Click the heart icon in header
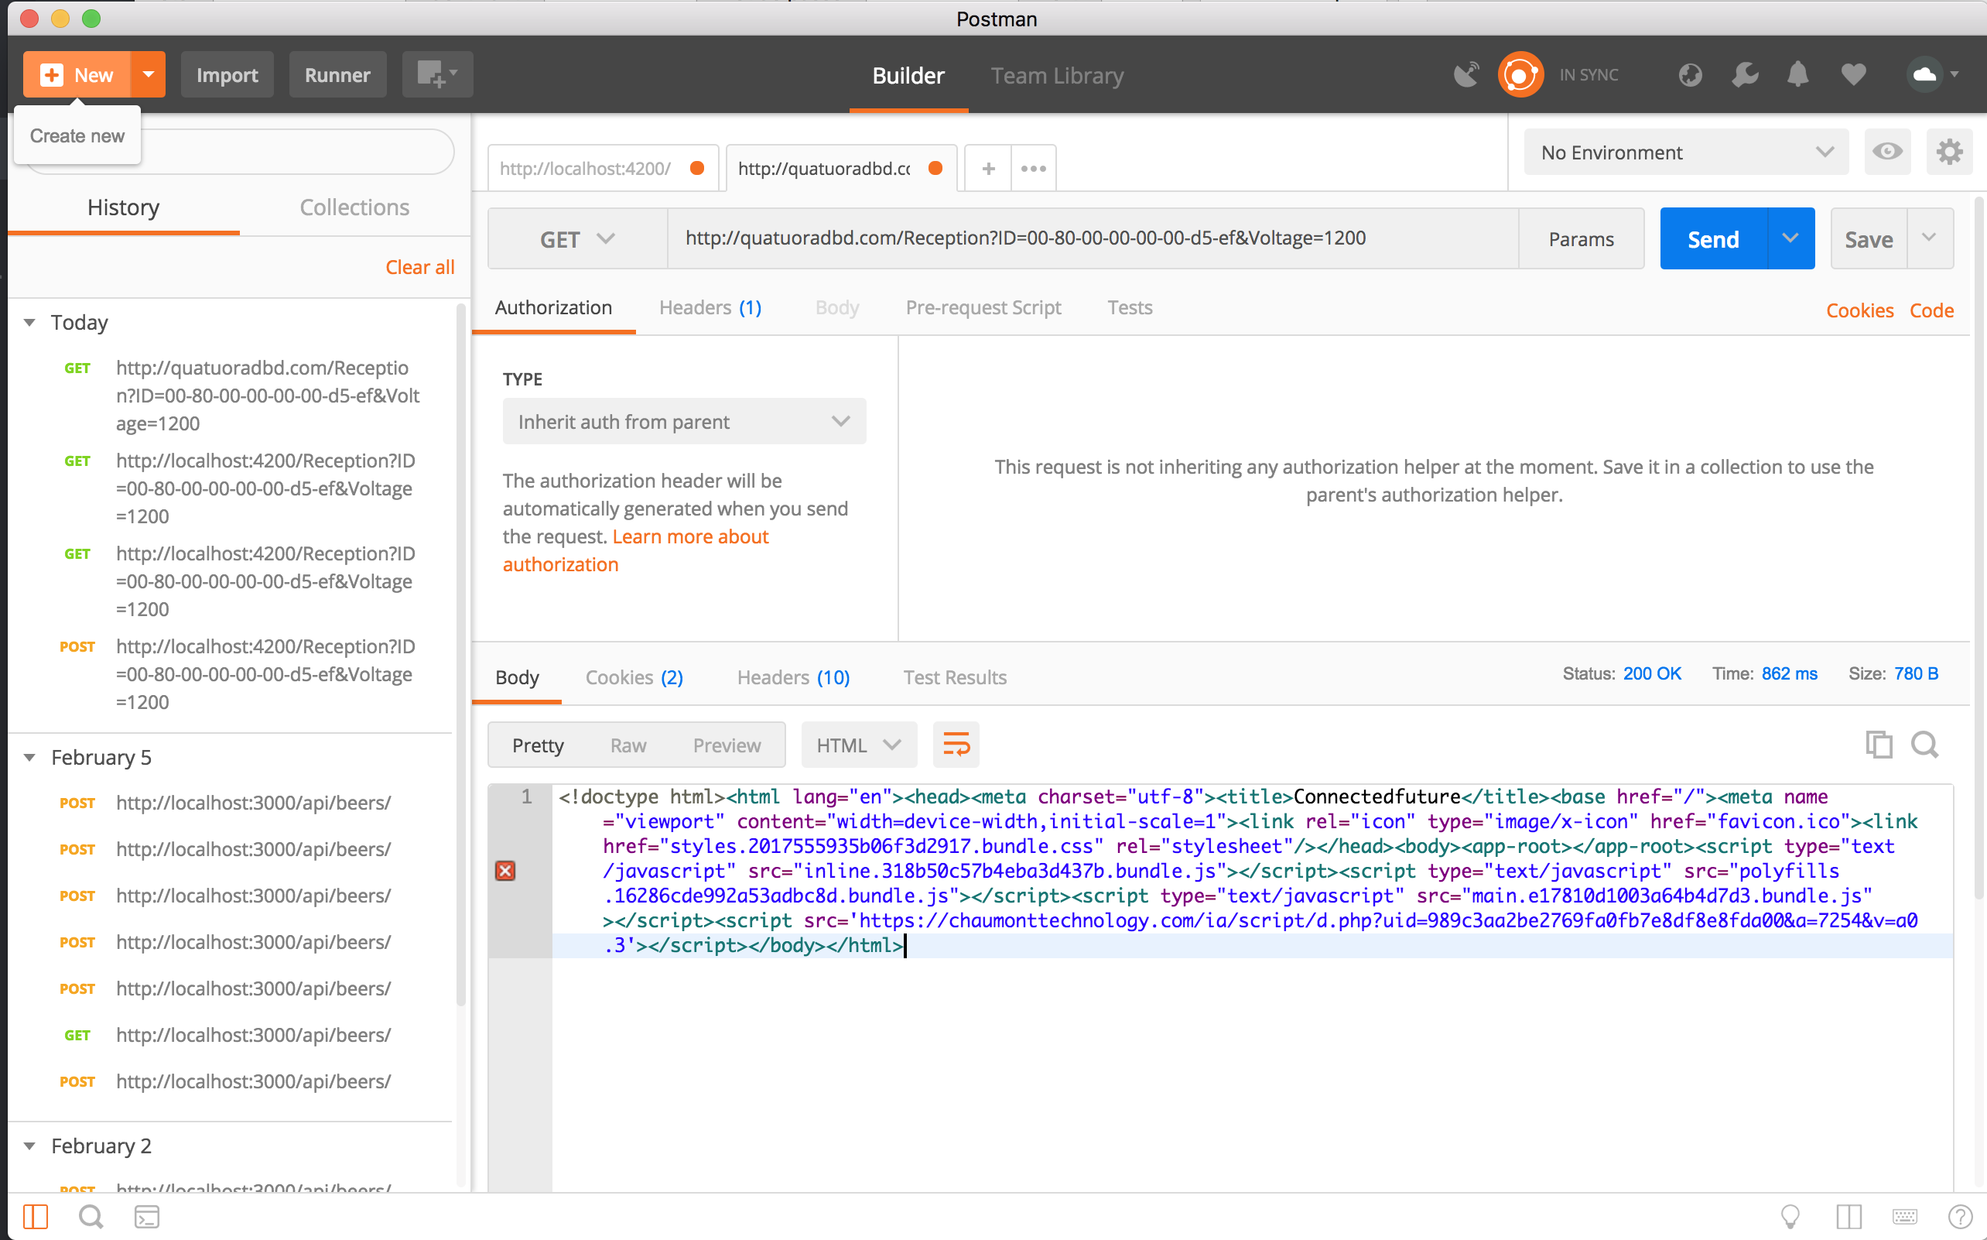The image size is (1987, 1240). coord(1853,74)
